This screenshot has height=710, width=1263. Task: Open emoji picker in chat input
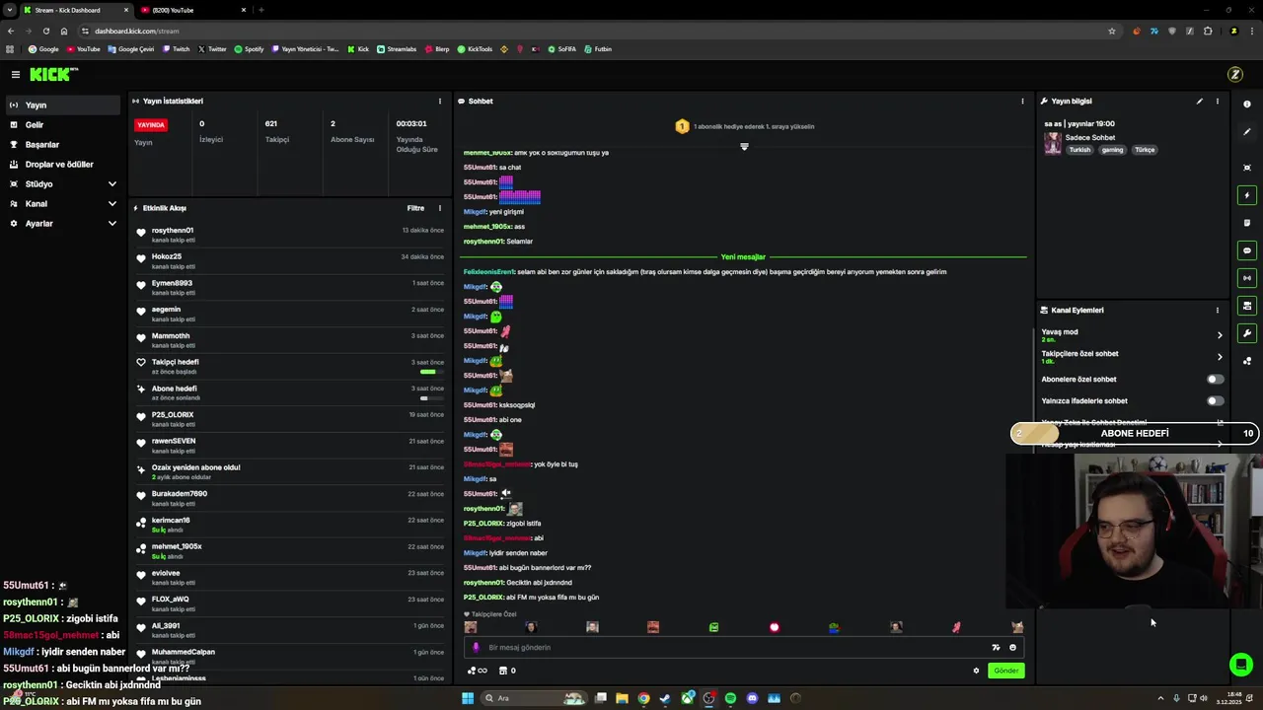tap(1012, 648)
